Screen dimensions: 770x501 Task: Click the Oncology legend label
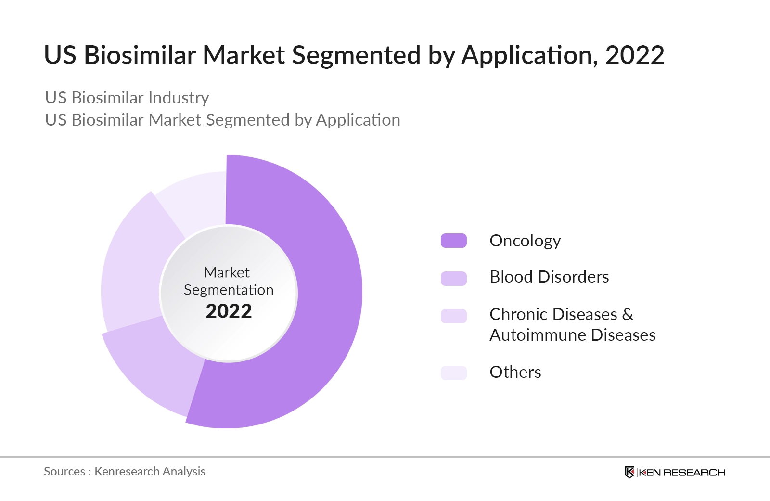pos(525,241)
